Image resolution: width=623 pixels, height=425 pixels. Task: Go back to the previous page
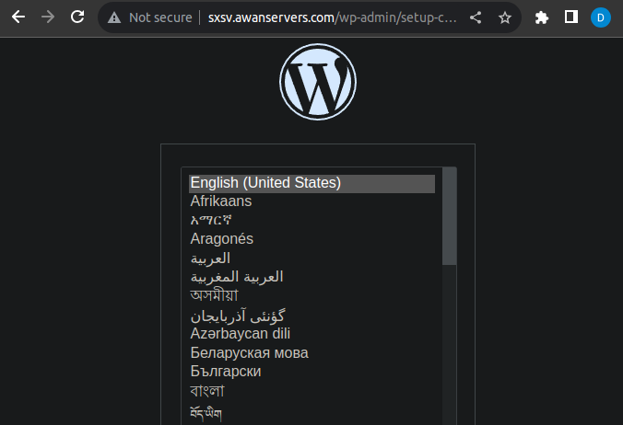pos(18,17)
